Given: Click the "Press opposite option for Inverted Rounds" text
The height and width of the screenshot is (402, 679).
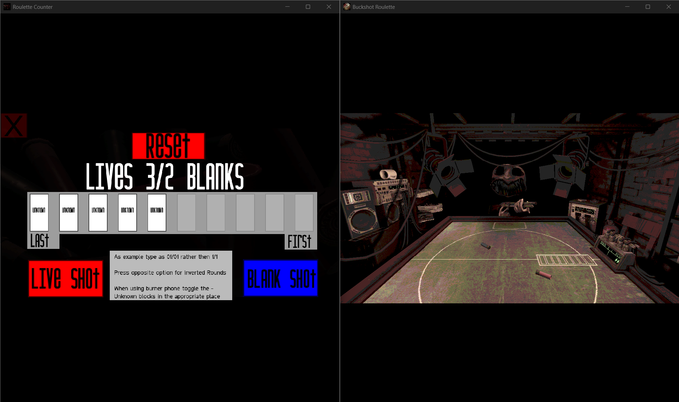Looking at the screenshot, I should coord(170,273).
